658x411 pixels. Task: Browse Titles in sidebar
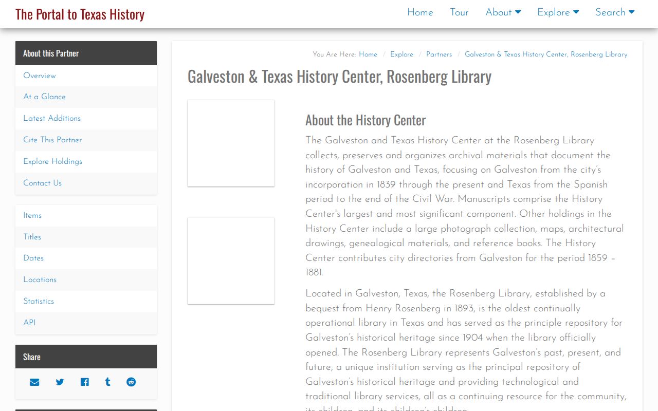(86, 237)
